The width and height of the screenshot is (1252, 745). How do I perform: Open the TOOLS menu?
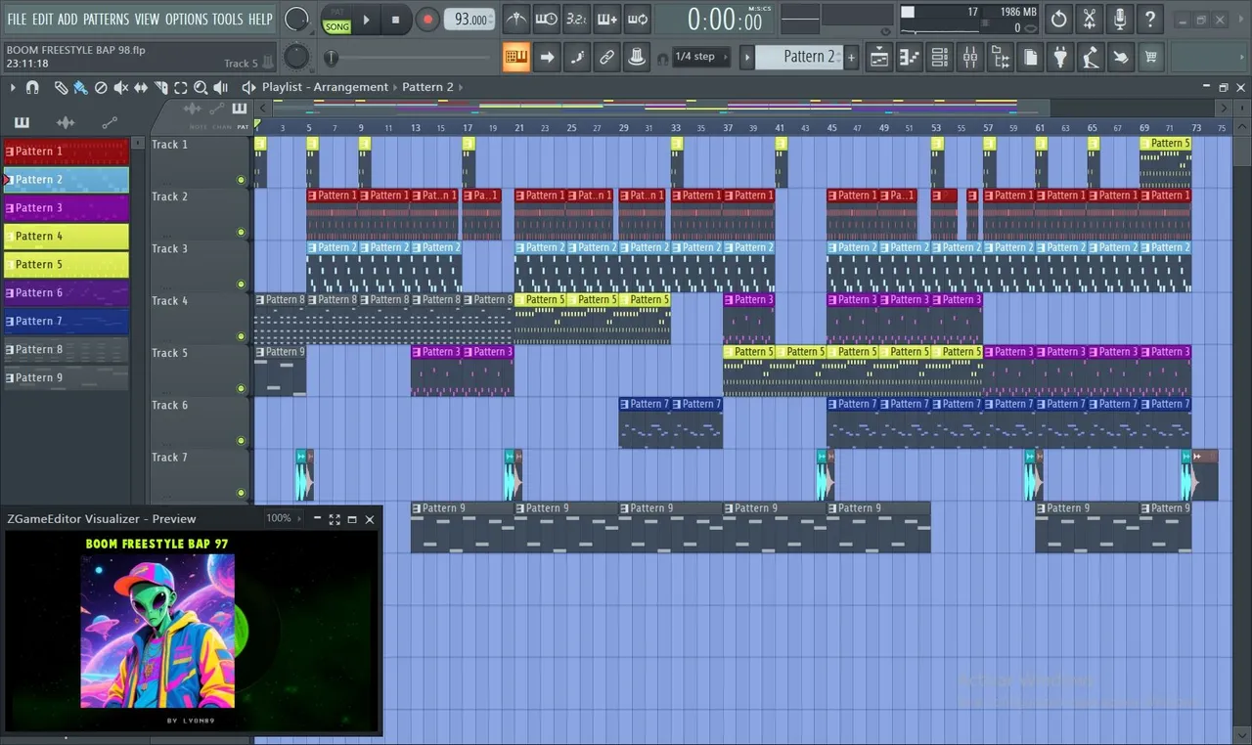(x=228, y=19)
